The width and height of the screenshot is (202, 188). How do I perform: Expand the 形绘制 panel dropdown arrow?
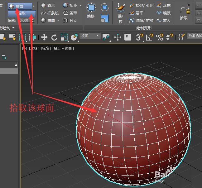[13, 27]
